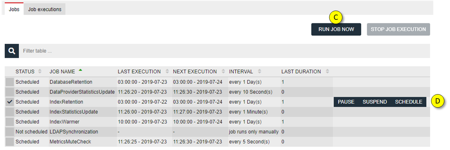Sort by LAST EXECUTION column arrows

click(167, 72)
